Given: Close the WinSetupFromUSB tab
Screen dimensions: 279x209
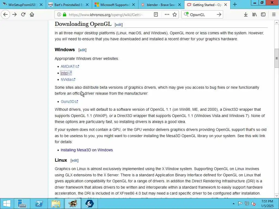Looking at the screenshot, I should coord(41,5).
